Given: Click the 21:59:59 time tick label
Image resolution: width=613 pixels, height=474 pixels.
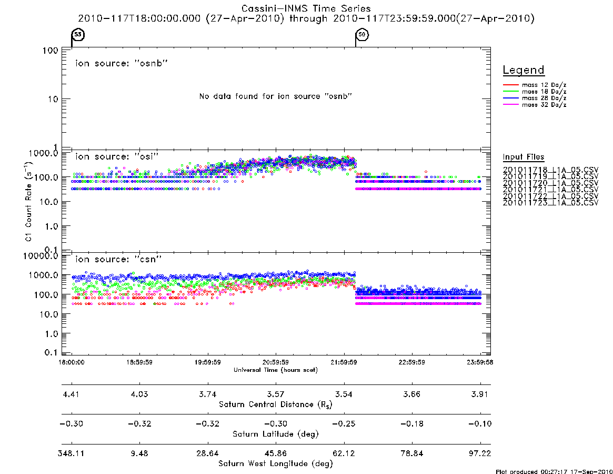Looking at the screenshot, I should point(344,362).
